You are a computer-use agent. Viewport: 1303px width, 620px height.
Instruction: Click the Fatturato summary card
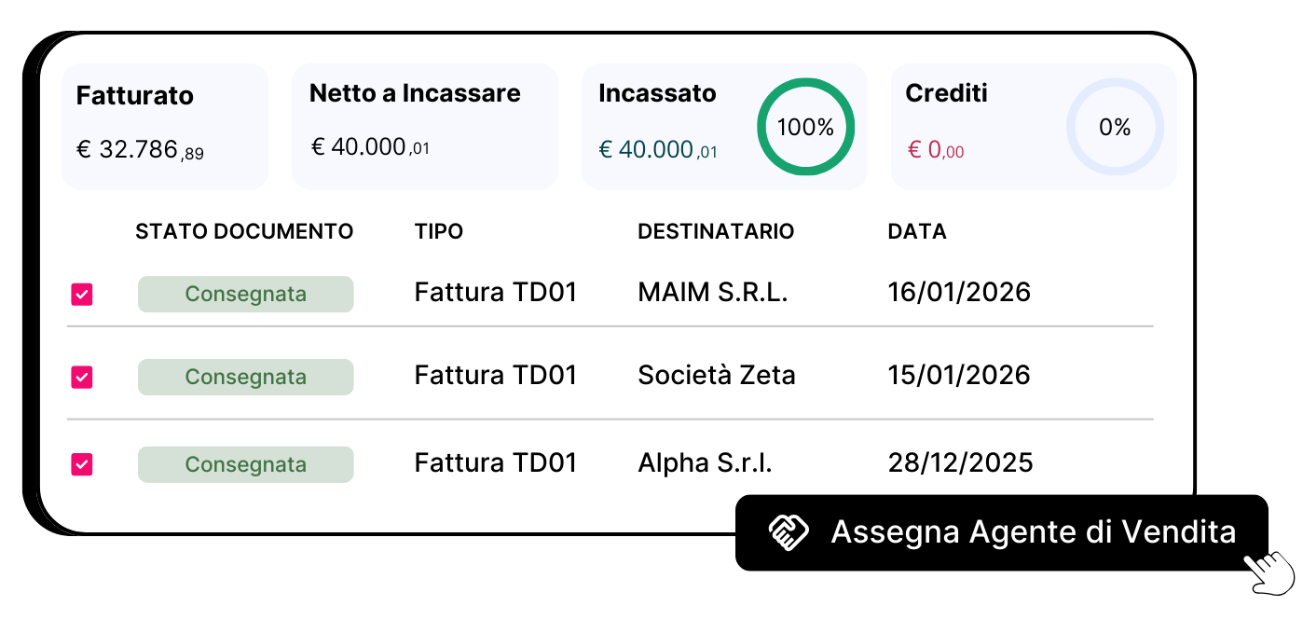pyautogui.click(x=164, y=126)
